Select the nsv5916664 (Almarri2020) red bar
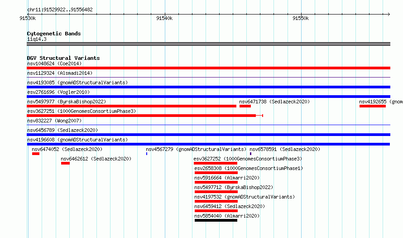403x238 pixels. 216,182
